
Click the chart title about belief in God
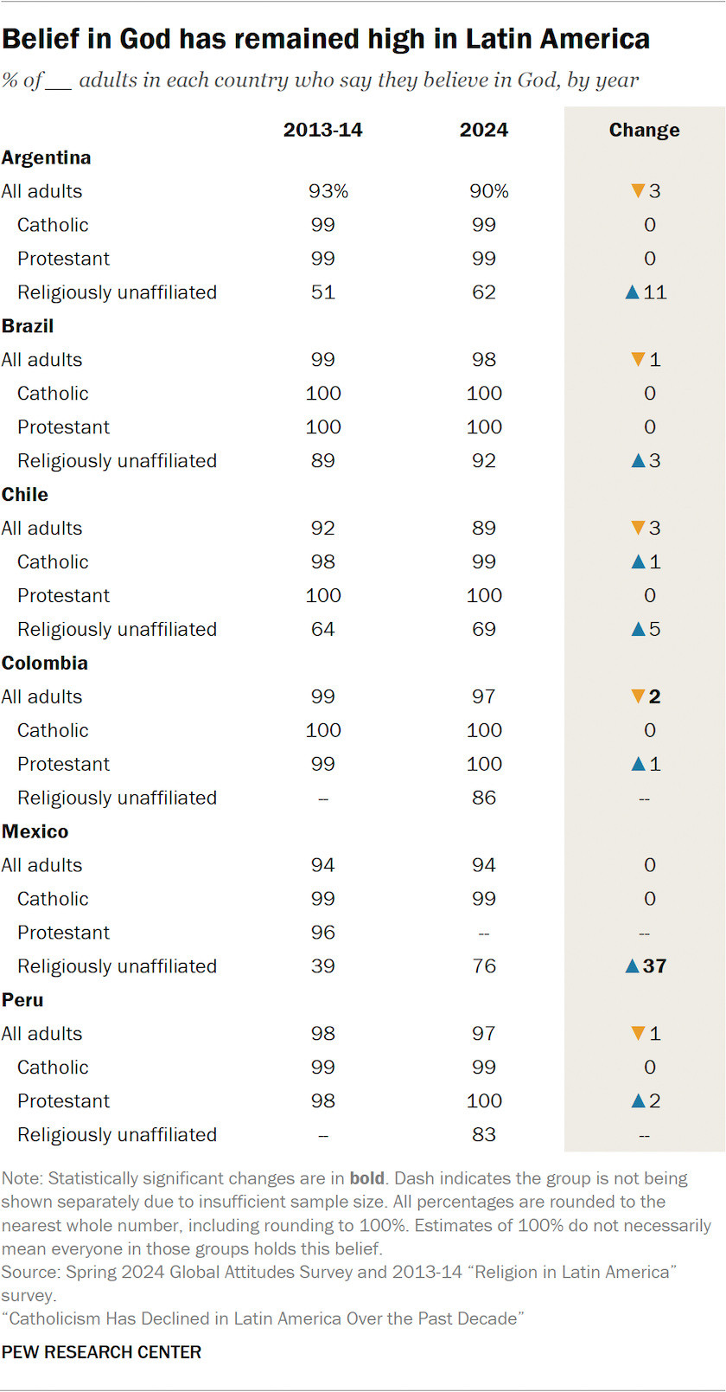pos(326,39)
